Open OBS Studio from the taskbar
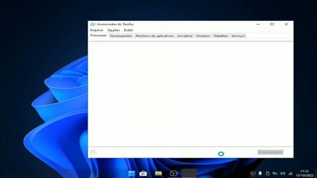317x178 pixels. coord(173,174)
